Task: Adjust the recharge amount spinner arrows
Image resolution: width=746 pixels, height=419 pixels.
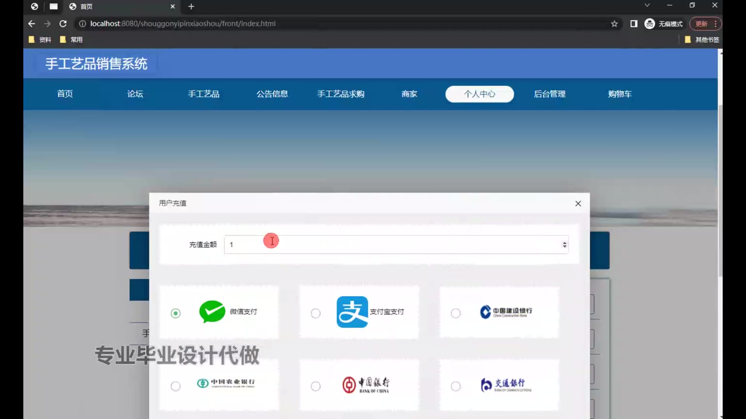Action: click(x=565, y=244)
